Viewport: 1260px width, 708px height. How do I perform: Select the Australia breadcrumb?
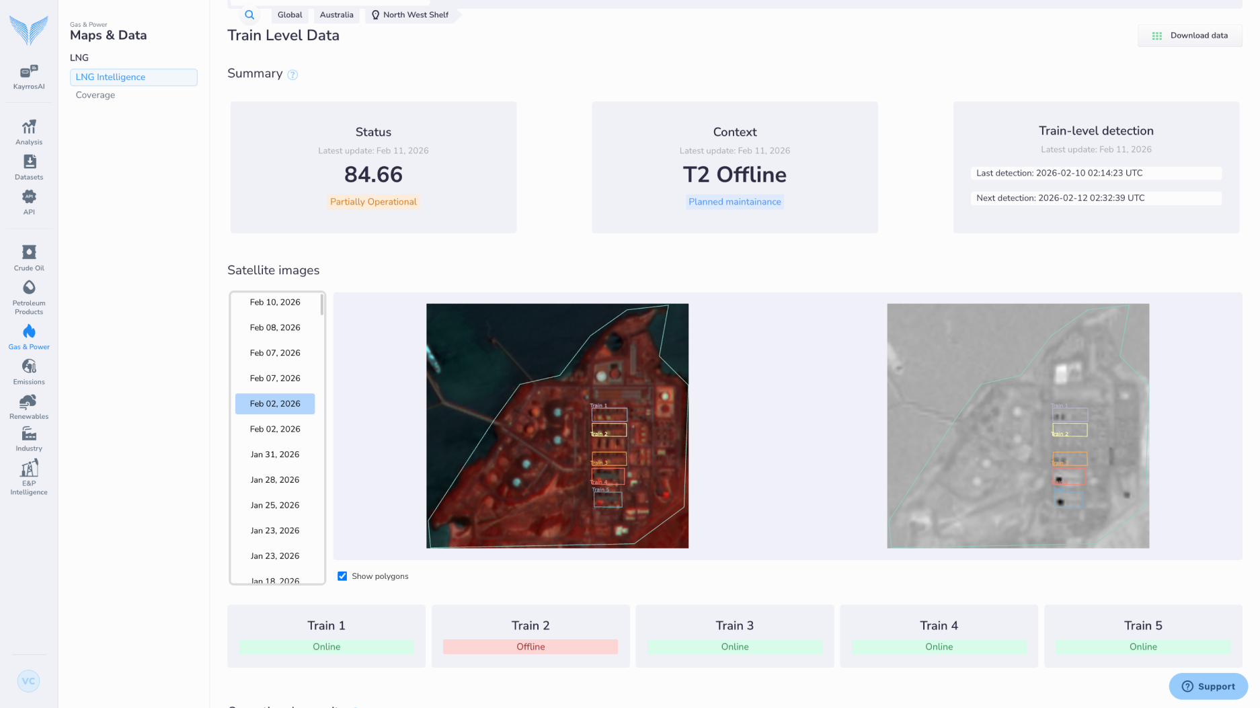tap(336, 15)
